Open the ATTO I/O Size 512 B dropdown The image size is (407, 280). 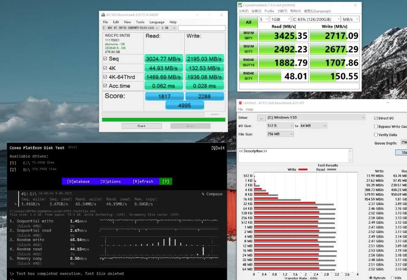[280, 126]
